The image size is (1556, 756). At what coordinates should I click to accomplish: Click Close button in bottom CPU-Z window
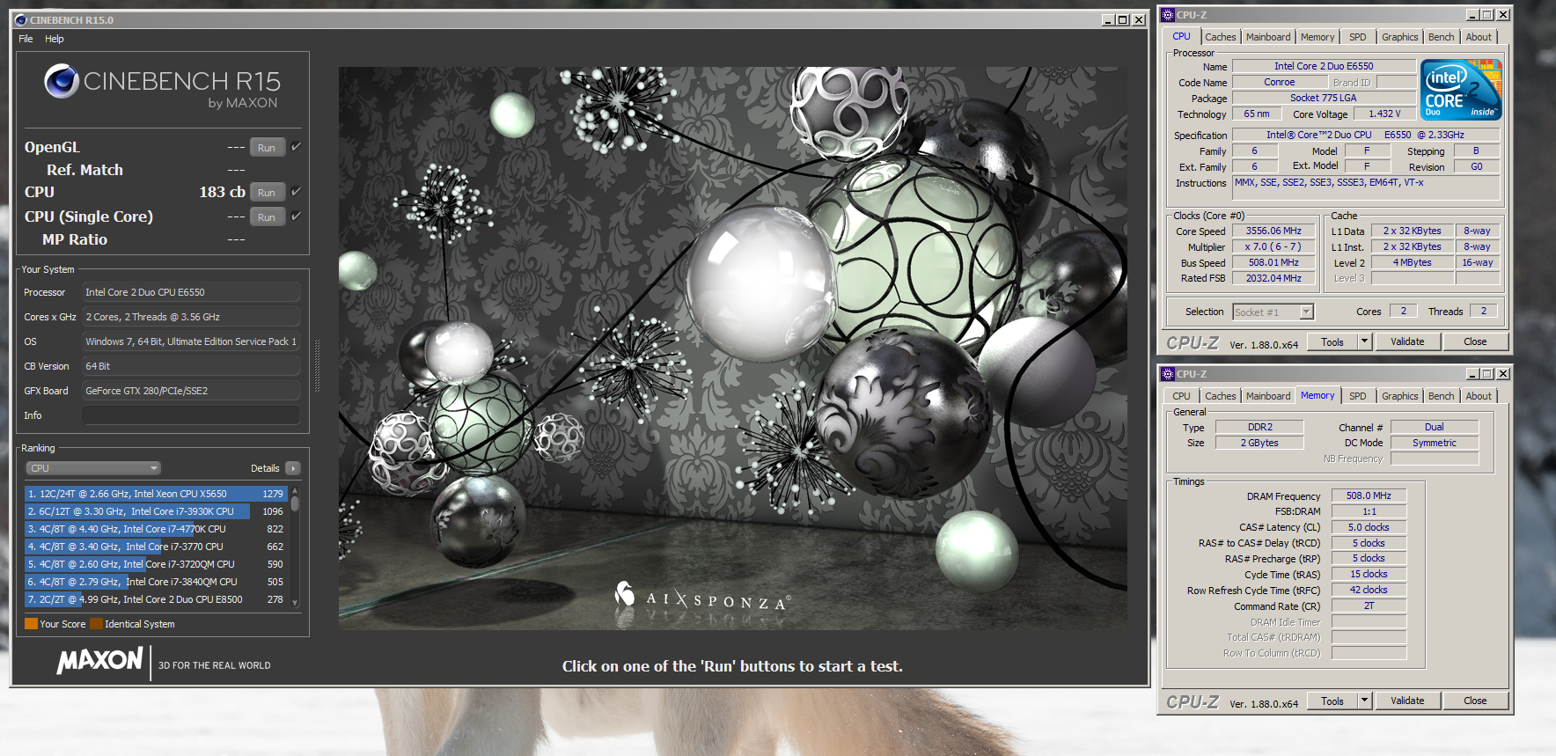point(1475,701)
